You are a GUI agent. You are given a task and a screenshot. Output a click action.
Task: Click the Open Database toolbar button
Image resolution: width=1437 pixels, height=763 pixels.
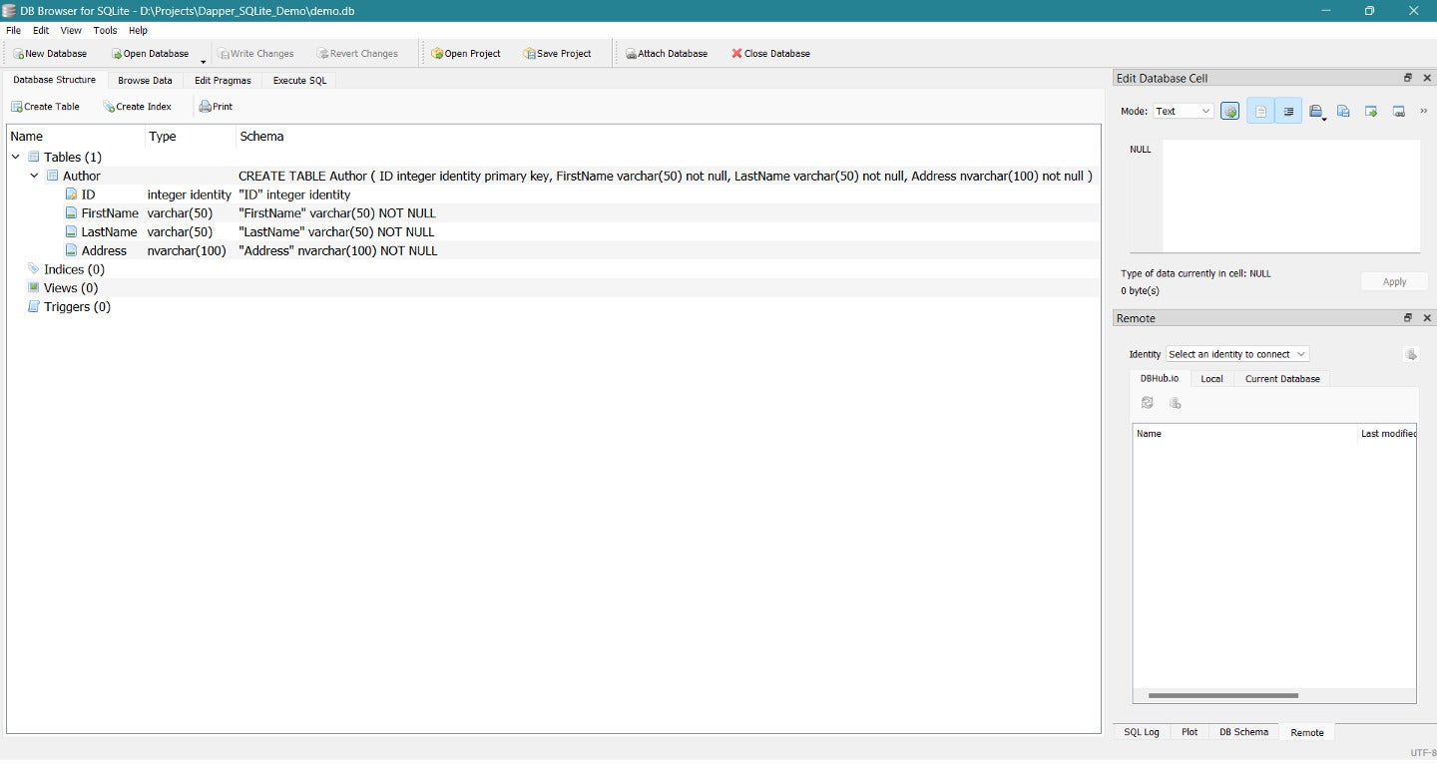(150, 54)
